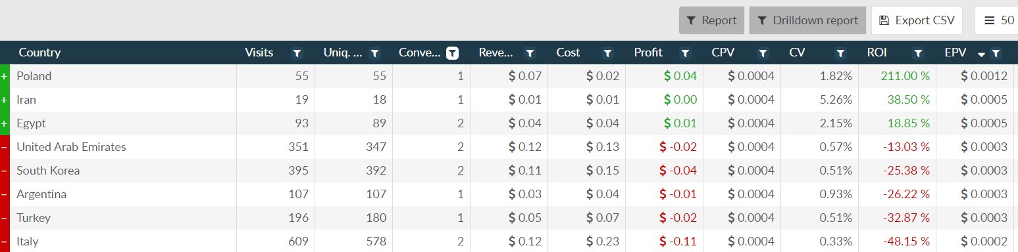Click the active Conversions filter icon
The height and width of the screenshot is (252, 1018).
click(x=453, y=53)
